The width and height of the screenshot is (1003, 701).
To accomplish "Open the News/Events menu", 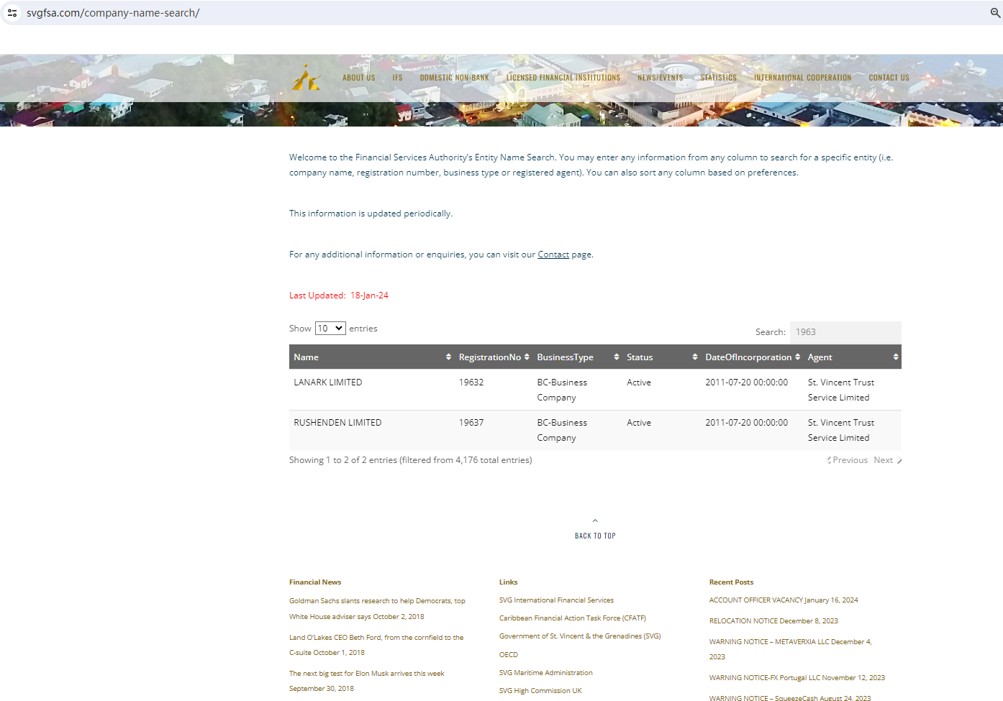I will click(661, 78).
